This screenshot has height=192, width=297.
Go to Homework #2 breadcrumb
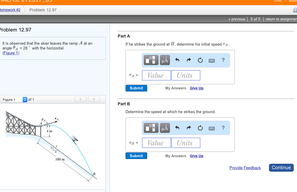click(x=10, y=10)
